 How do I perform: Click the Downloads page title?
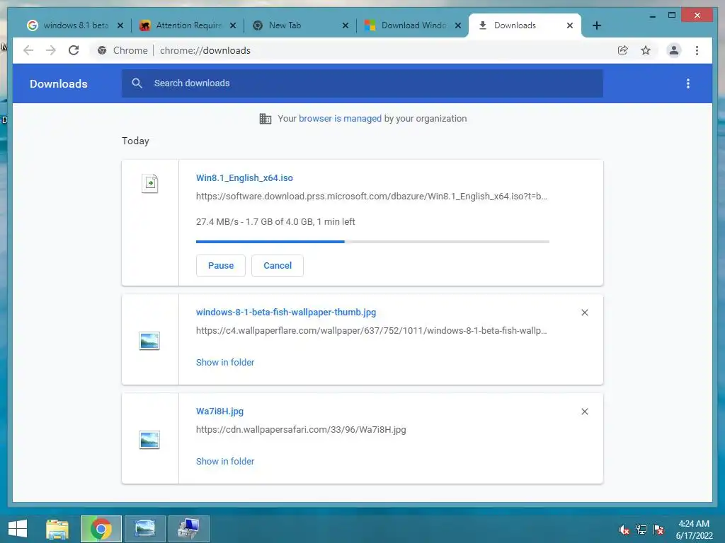coord(58,83)
